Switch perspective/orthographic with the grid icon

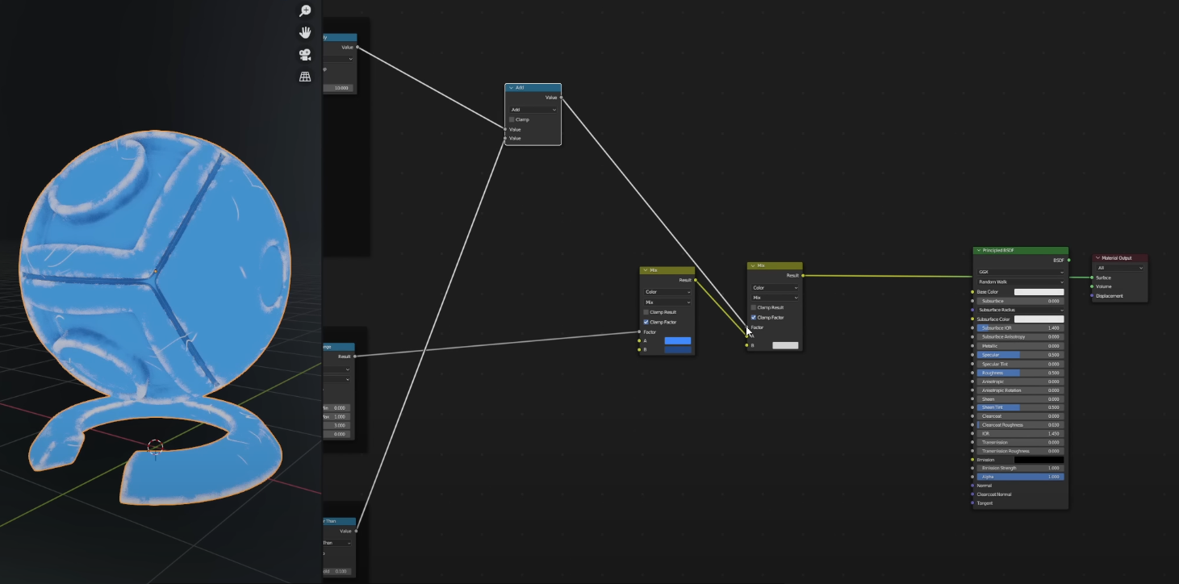305,77
